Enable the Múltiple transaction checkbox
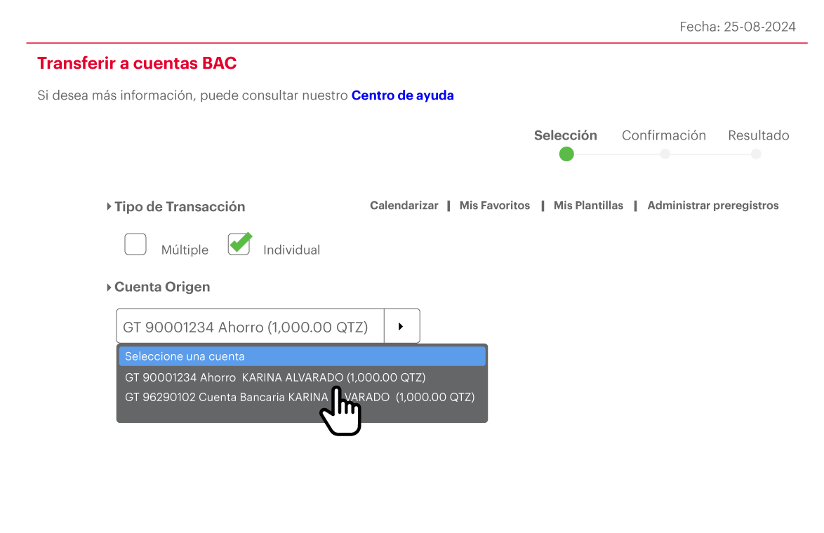Image resolution: width=824 pixels, height=533 pixels. pos(135,243)
